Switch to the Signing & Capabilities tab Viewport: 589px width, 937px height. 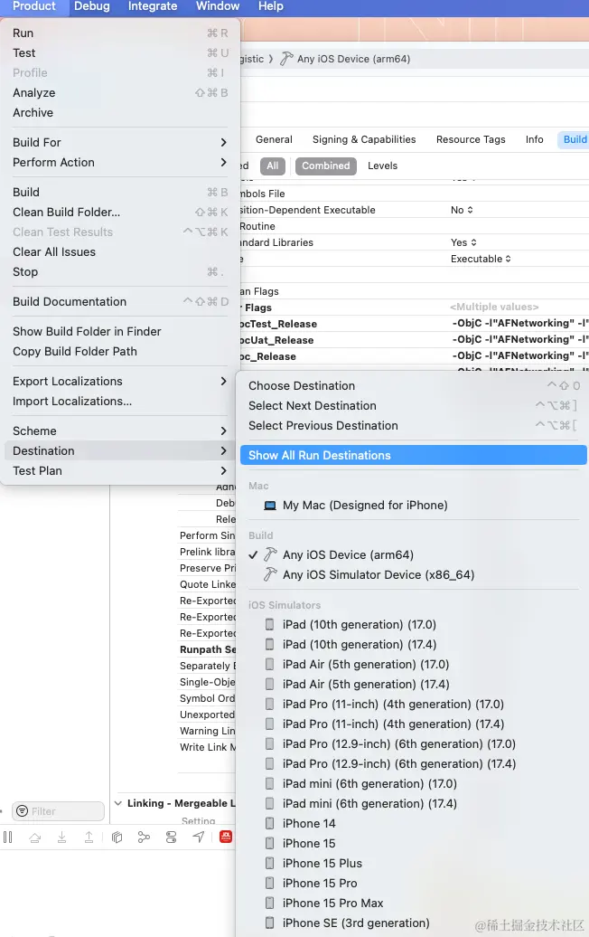point(364,139)
